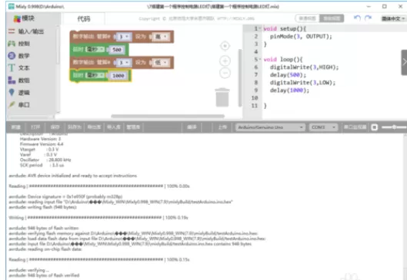Click the 'AVR device initialized' output line
Viewport: 407px width, 280px height.
(x=72, y=176)
